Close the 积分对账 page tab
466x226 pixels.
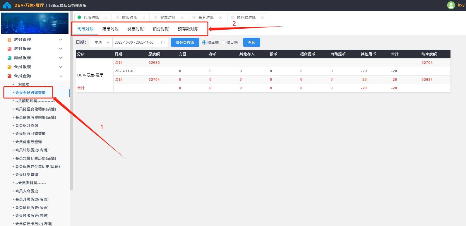click(221, 18)
